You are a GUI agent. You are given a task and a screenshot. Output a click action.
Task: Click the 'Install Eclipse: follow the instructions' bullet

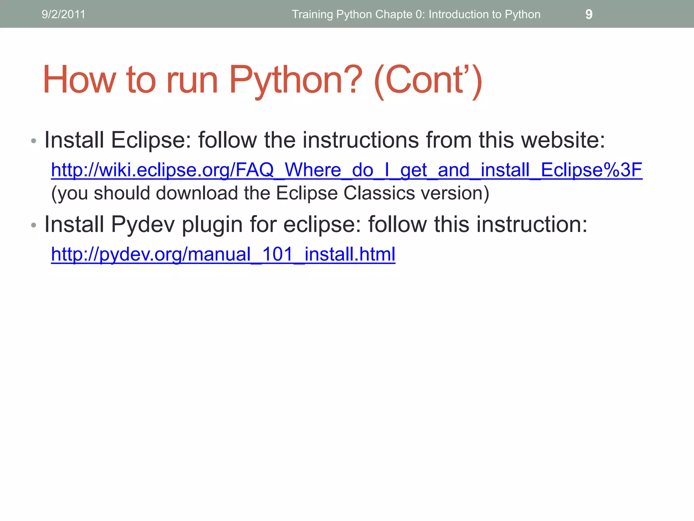click(325, 140)
